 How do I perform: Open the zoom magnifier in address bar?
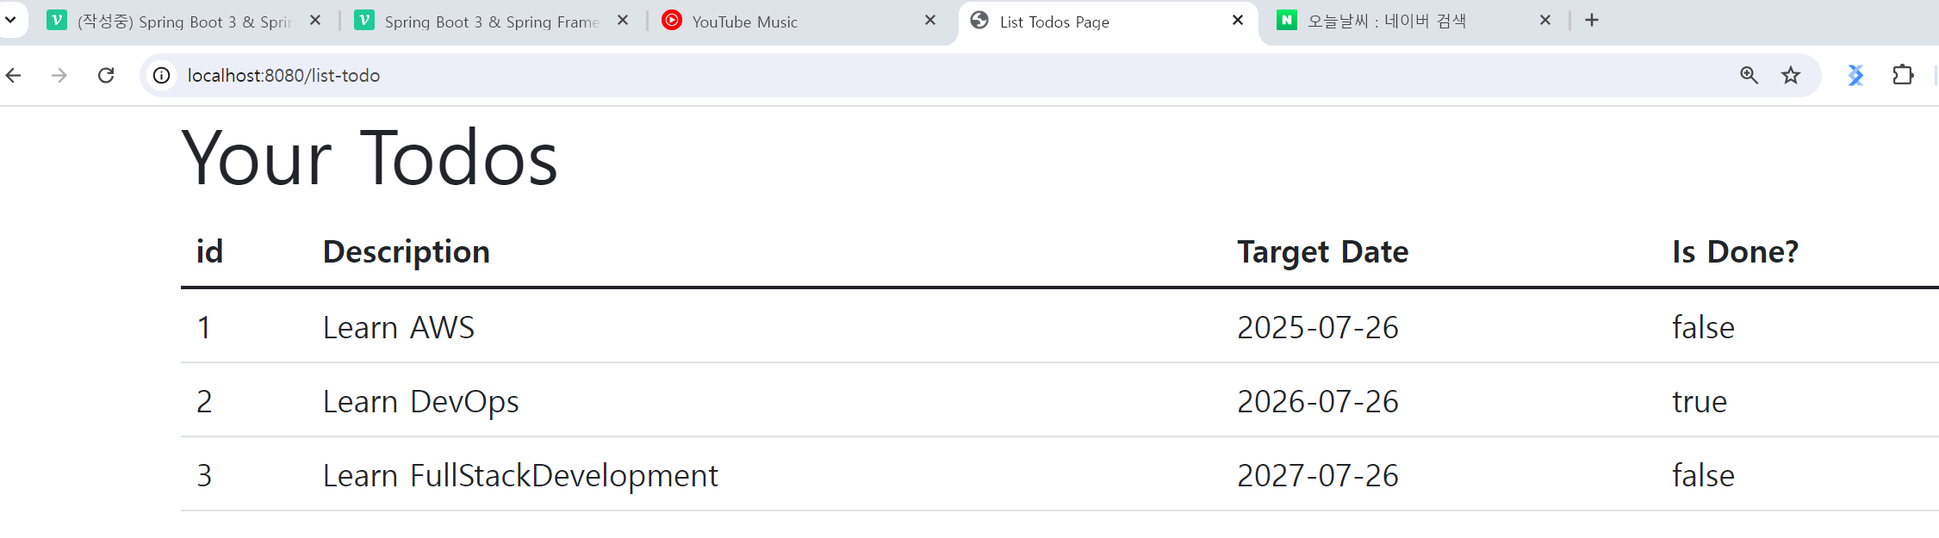click(x=1749, y=76)
